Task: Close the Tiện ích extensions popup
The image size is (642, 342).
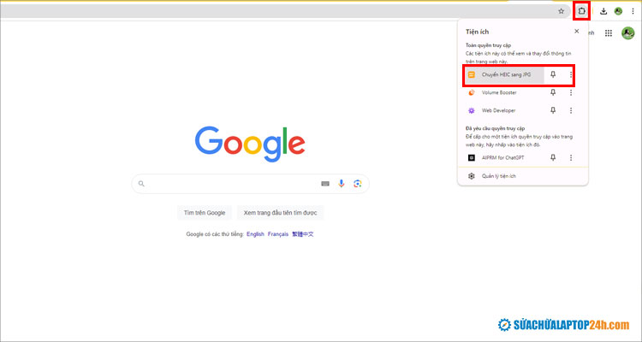Action: (576, 31)
